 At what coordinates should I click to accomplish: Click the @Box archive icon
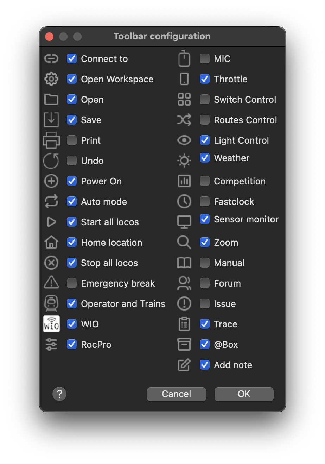pos(184,344)
